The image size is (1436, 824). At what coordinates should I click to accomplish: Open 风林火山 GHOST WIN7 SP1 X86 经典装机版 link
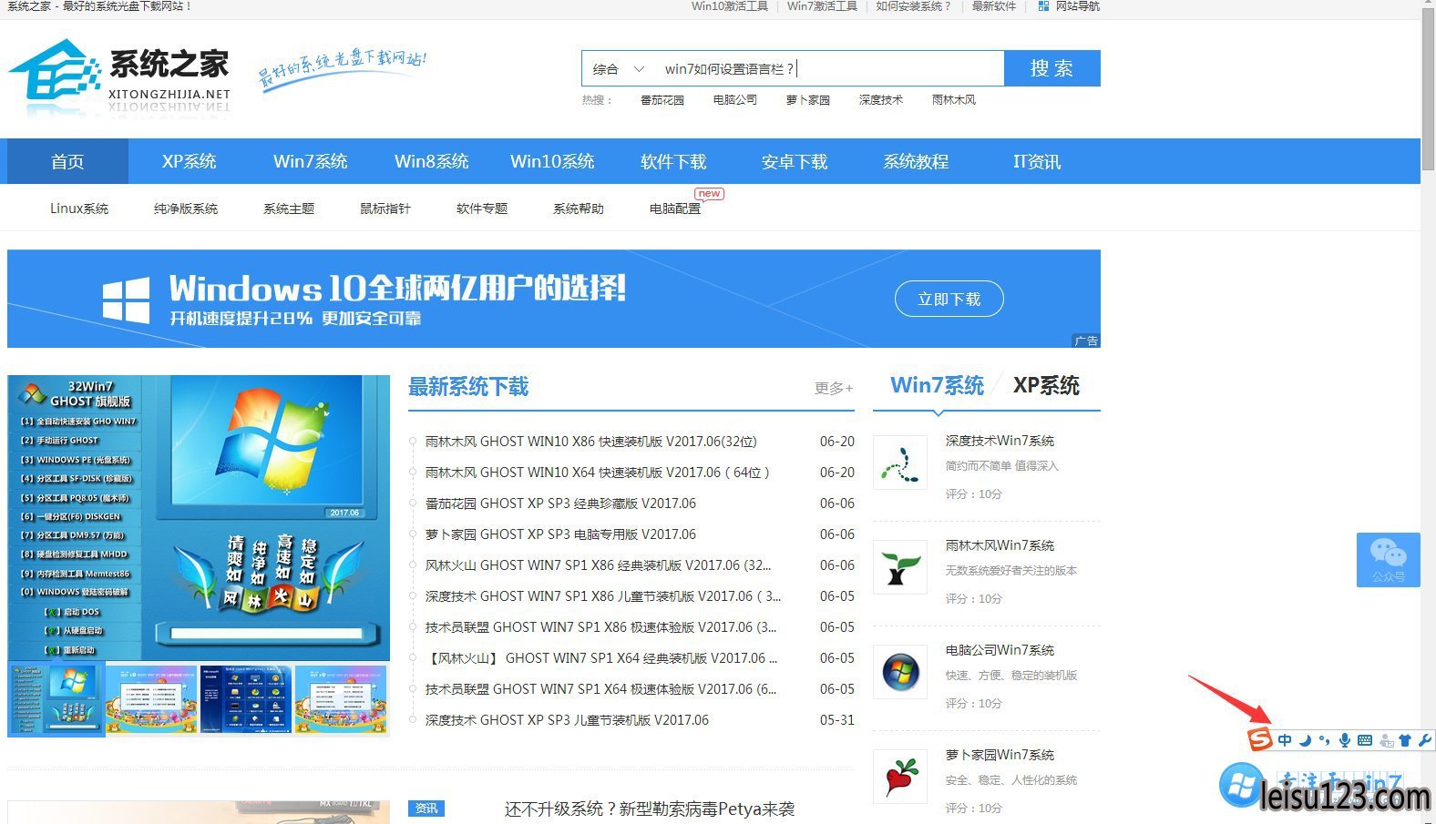tap(598, 565)
